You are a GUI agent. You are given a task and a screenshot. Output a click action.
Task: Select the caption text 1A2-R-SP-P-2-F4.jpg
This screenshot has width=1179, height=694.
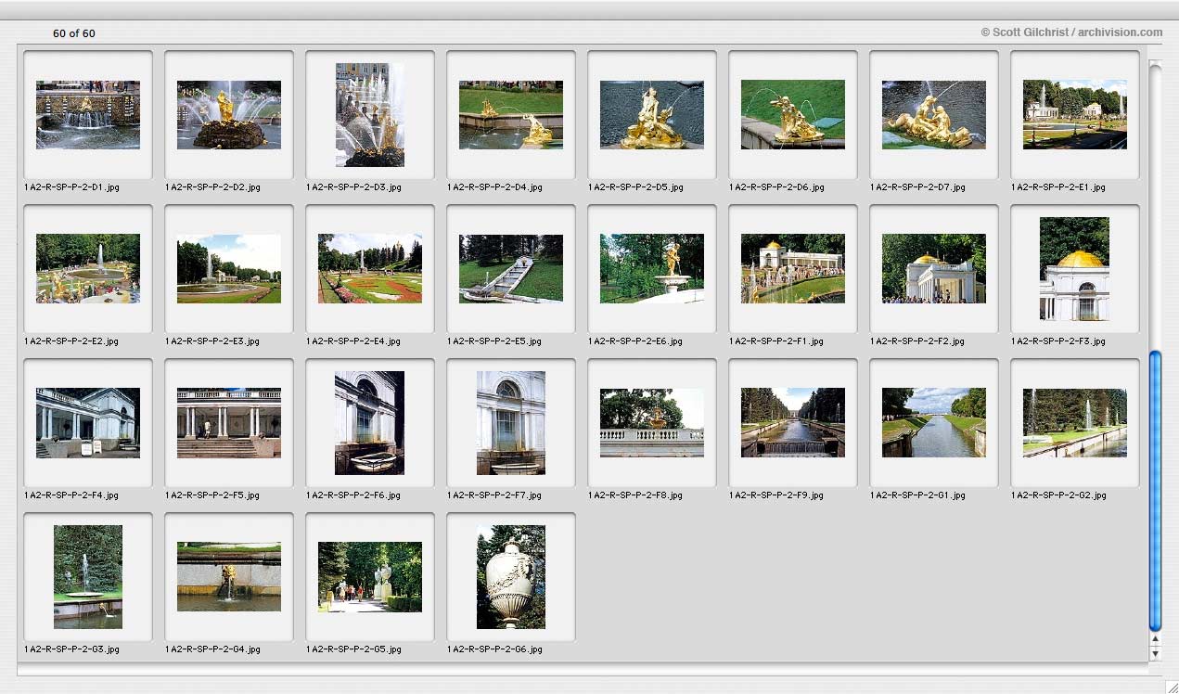[71, 495]
